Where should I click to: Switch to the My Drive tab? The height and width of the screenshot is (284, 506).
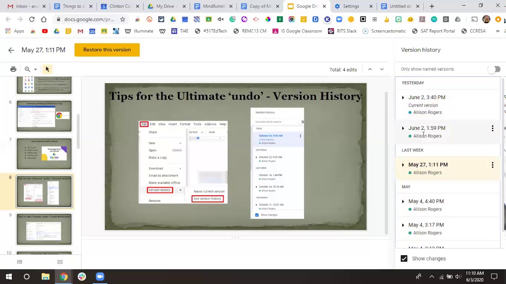pos(166,6)
